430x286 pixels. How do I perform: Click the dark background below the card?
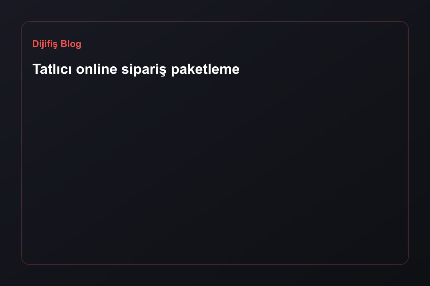click(x=215, y=276)
